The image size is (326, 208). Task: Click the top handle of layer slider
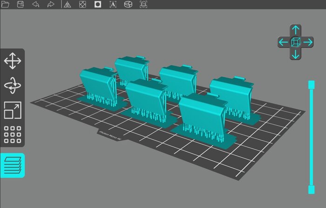point(311,84)
